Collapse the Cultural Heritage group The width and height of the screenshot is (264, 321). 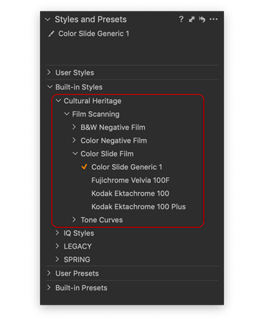(x=58, y=101)
